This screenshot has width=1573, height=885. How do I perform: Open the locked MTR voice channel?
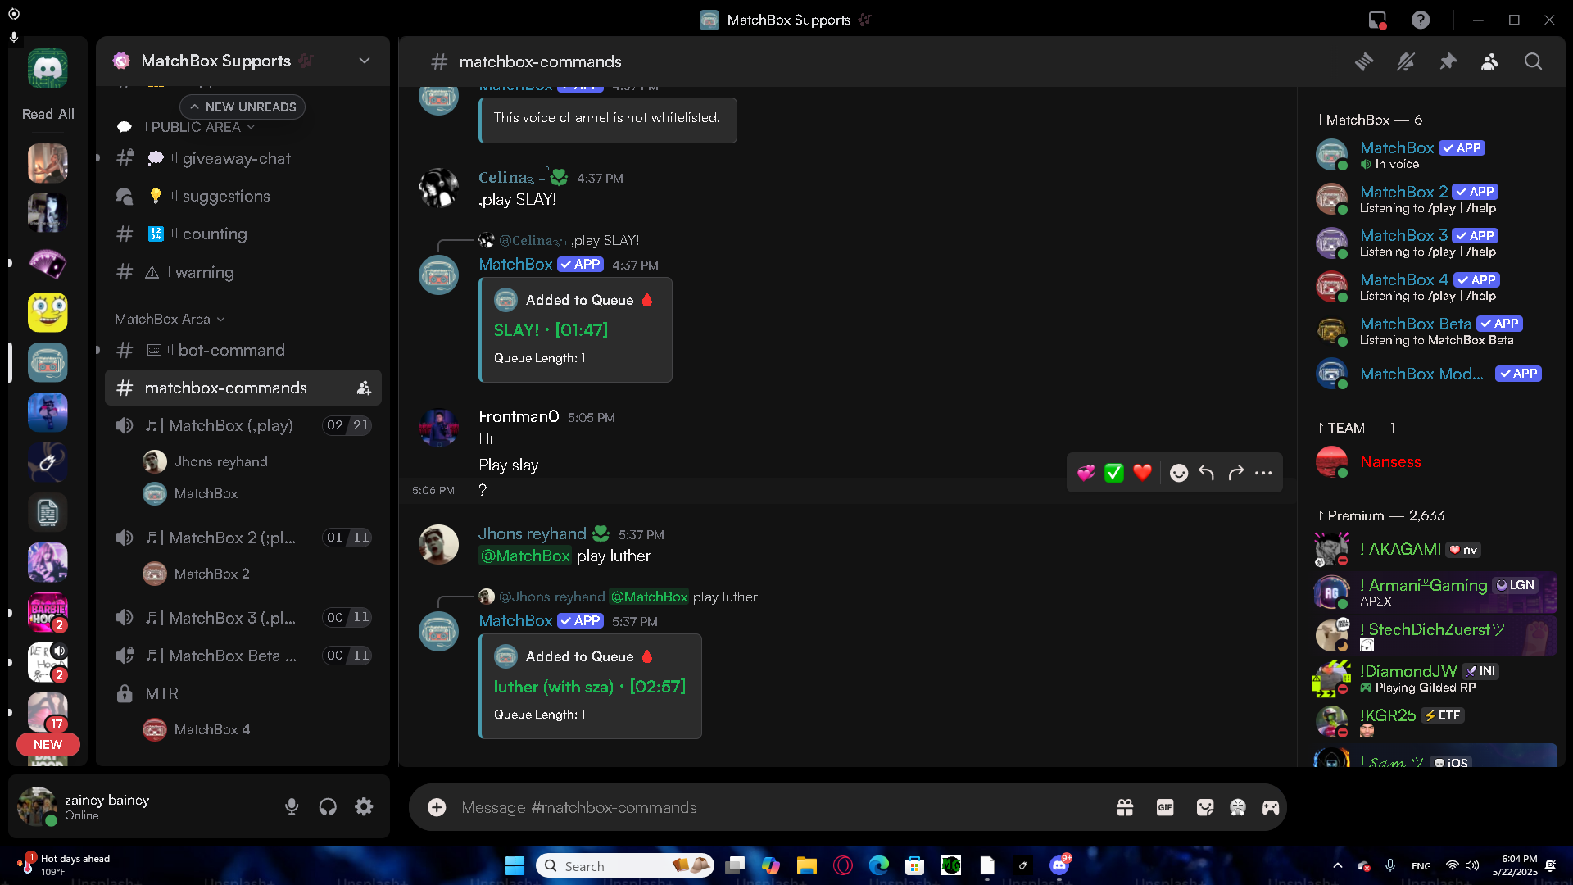pyautogui.click(x=243, y=694)
